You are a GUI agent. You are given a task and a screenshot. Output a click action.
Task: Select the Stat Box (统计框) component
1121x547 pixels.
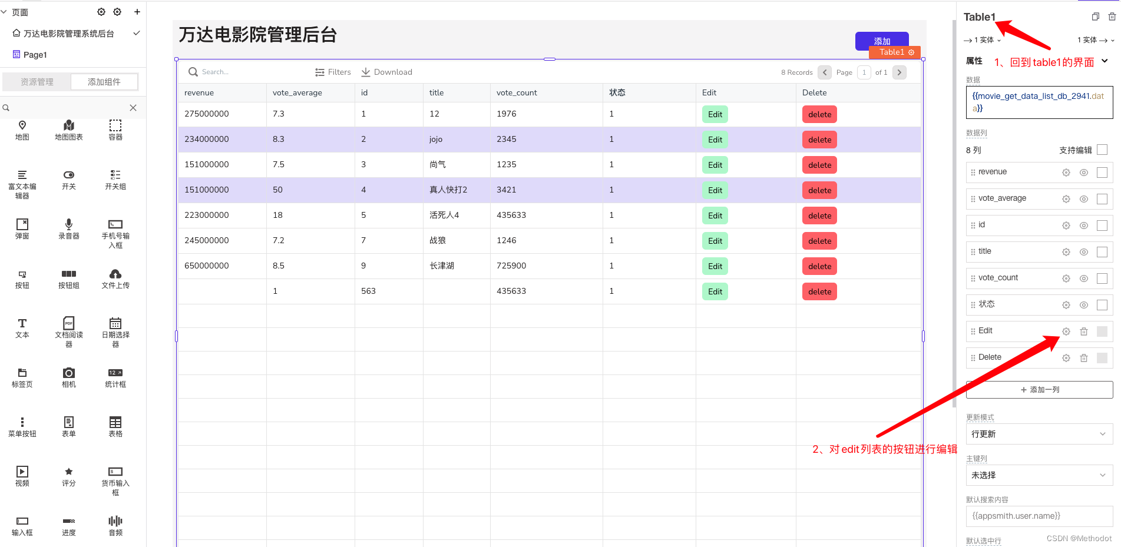115,377
